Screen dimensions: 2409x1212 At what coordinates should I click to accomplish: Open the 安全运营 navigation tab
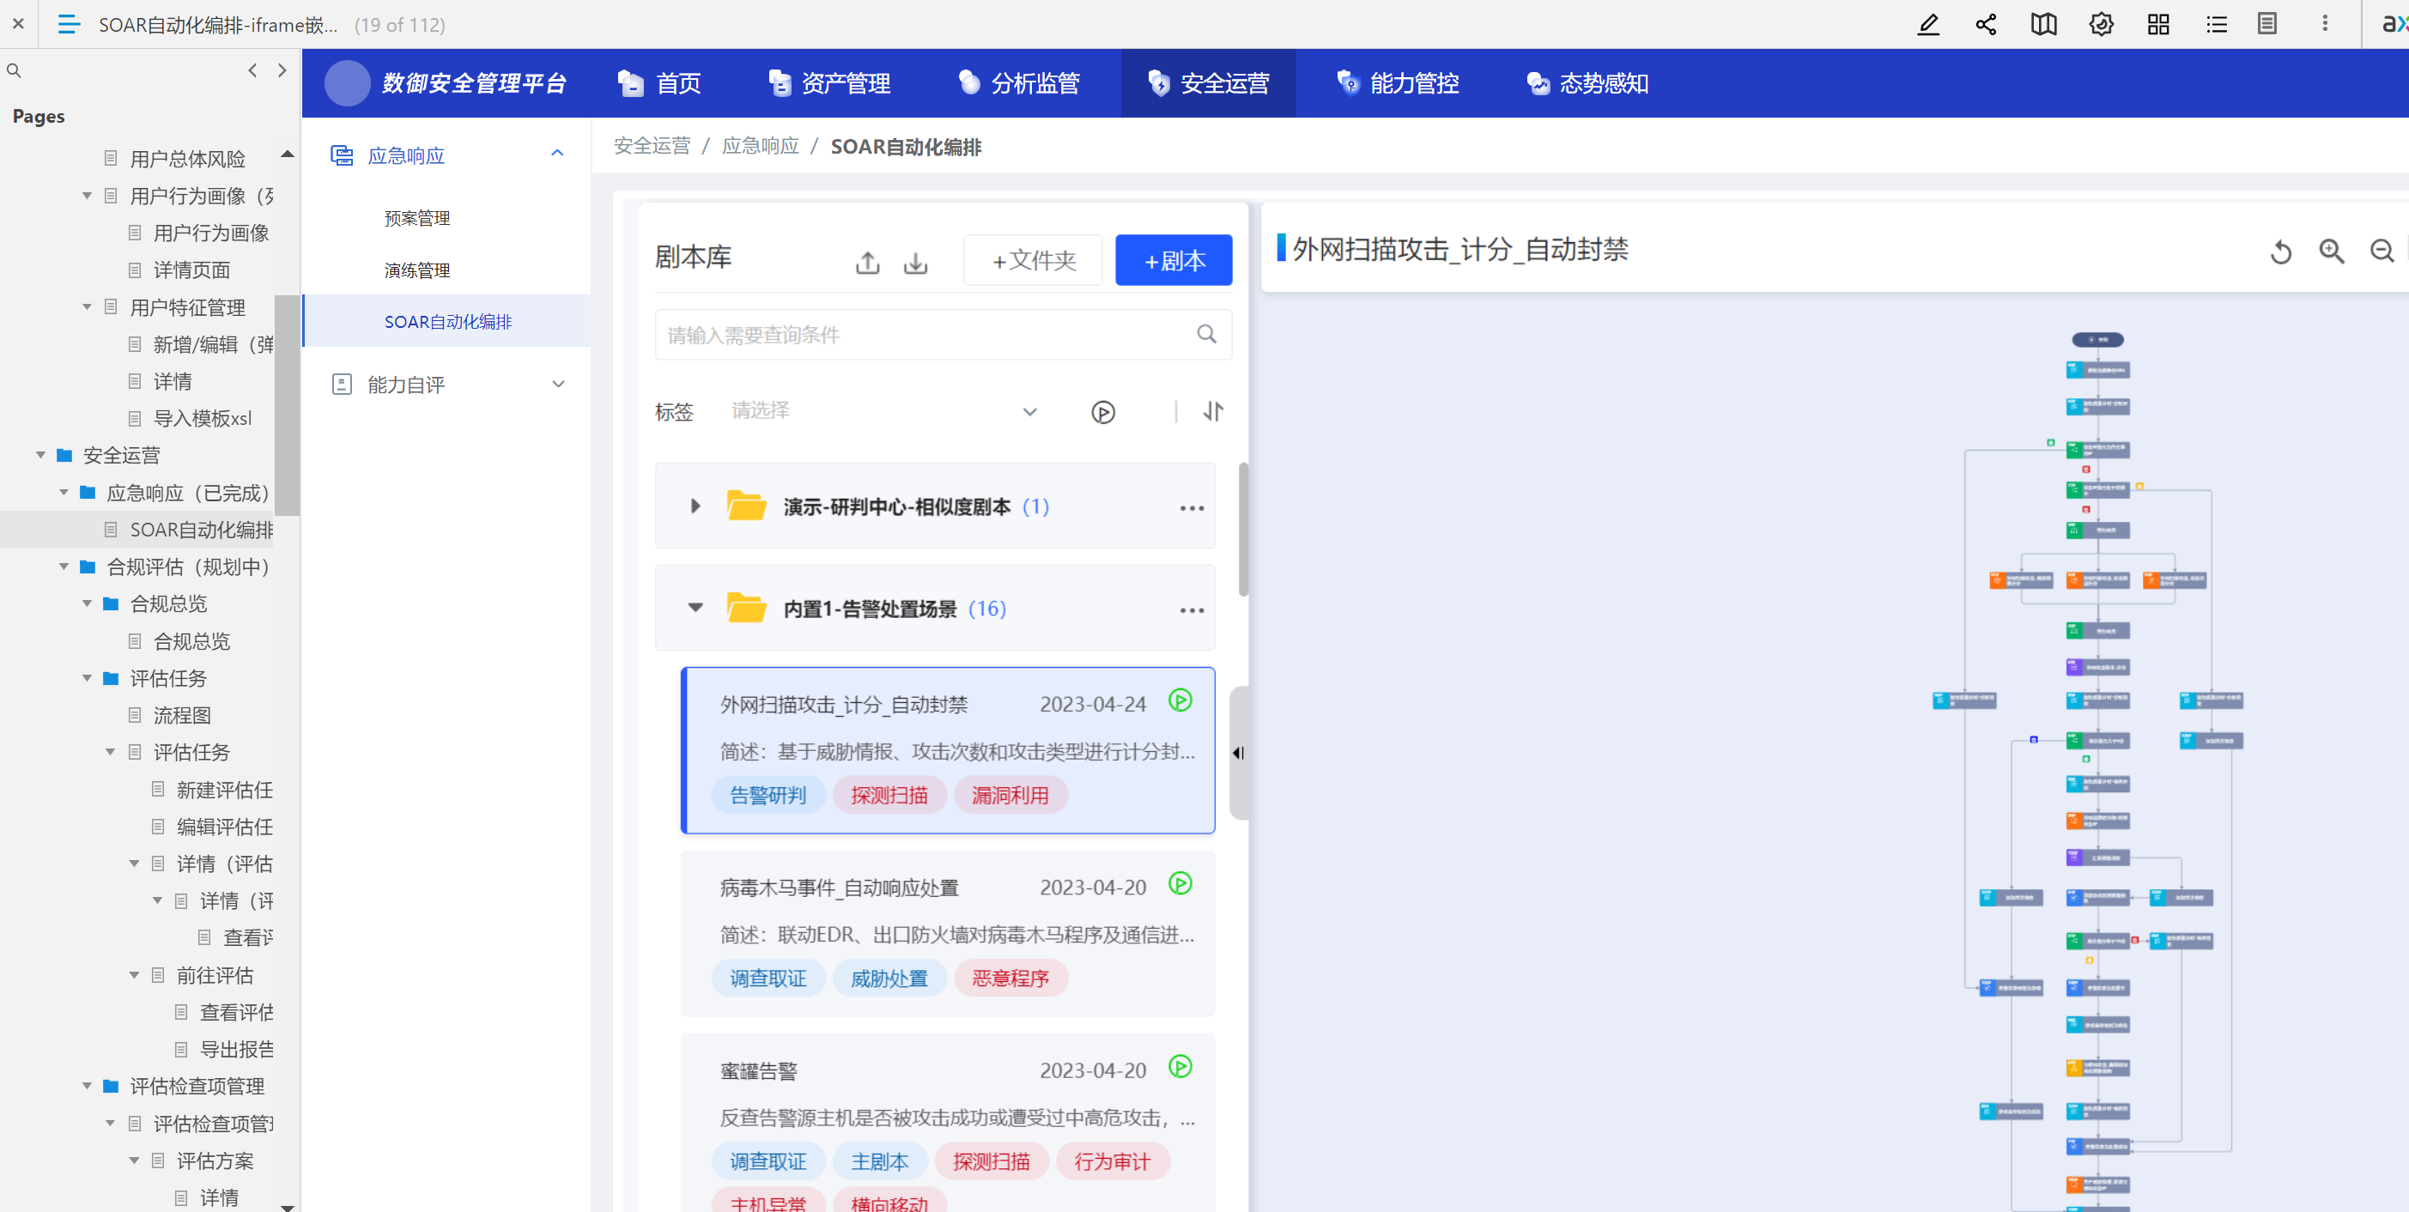click(1208, 83)
